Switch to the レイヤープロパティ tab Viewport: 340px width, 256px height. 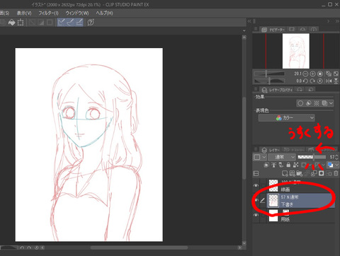click(278, 90)
